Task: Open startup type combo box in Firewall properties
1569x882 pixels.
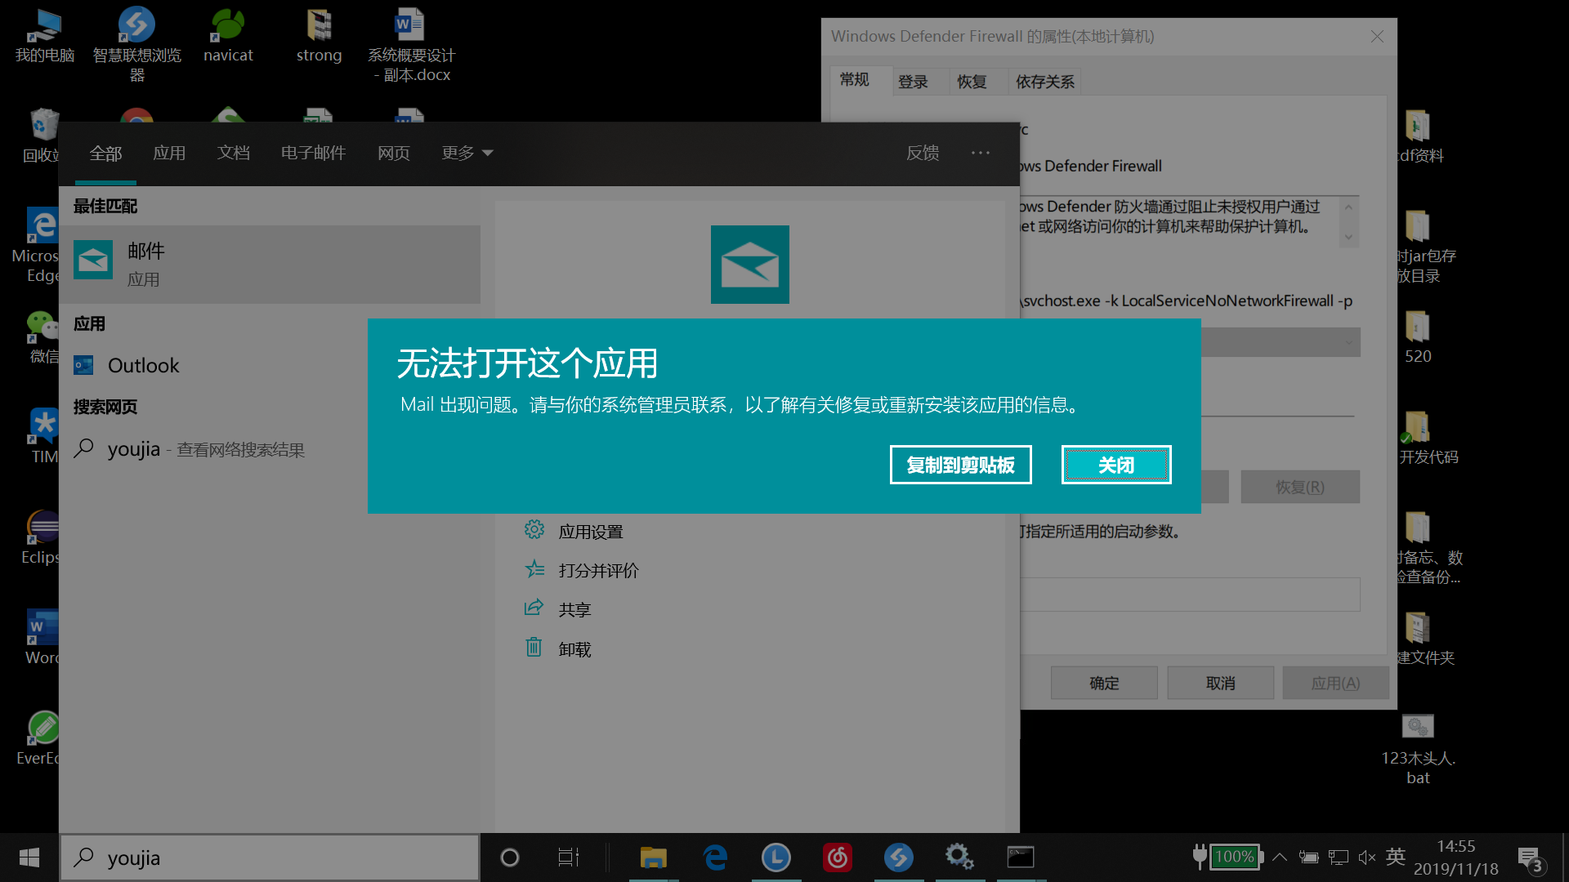Action: 1281,342
